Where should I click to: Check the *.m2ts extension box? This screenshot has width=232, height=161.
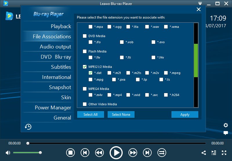pos(128,73)
